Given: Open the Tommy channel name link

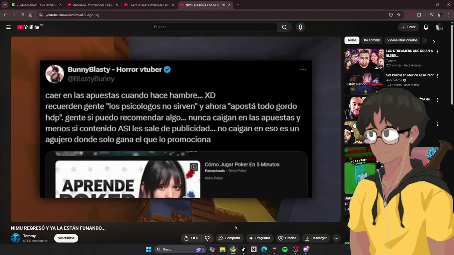Looking at the screenshot, I should click(29, 236).
